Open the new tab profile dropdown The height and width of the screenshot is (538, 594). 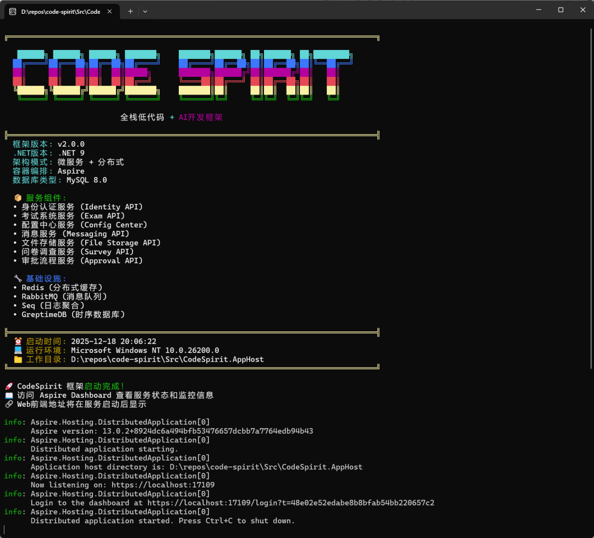(145, 12)
